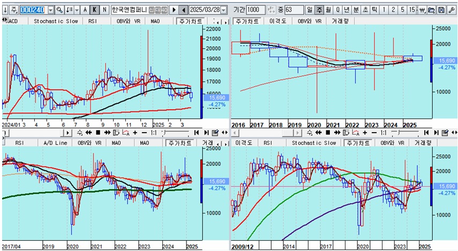Click rewind double-arrow in left chart control bar
Image resolution: width=458 pixels, height=251 pixels.
(88, 133)
